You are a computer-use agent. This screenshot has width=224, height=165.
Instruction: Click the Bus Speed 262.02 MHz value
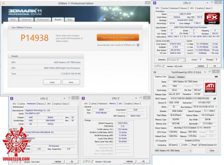click(x=175, y=50)
